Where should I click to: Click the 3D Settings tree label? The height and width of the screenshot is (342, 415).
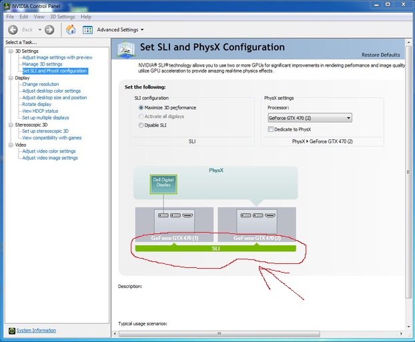27,51
